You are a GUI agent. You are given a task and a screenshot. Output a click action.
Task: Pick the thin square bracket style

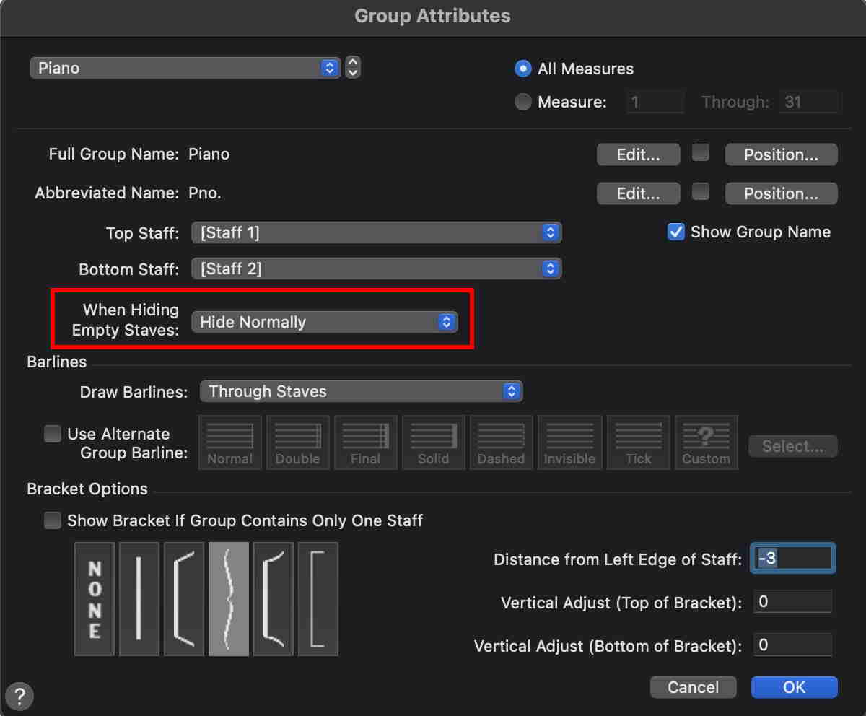coord(318,599)
